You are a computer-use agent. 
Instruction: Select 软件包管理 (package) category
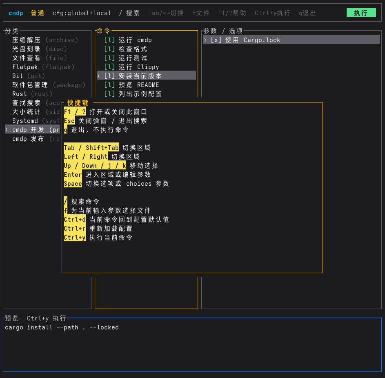(x=49, y=85)
